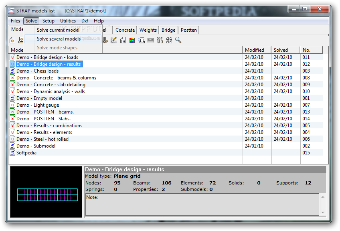Click icon beside Softpedia model row

(12, 153)
